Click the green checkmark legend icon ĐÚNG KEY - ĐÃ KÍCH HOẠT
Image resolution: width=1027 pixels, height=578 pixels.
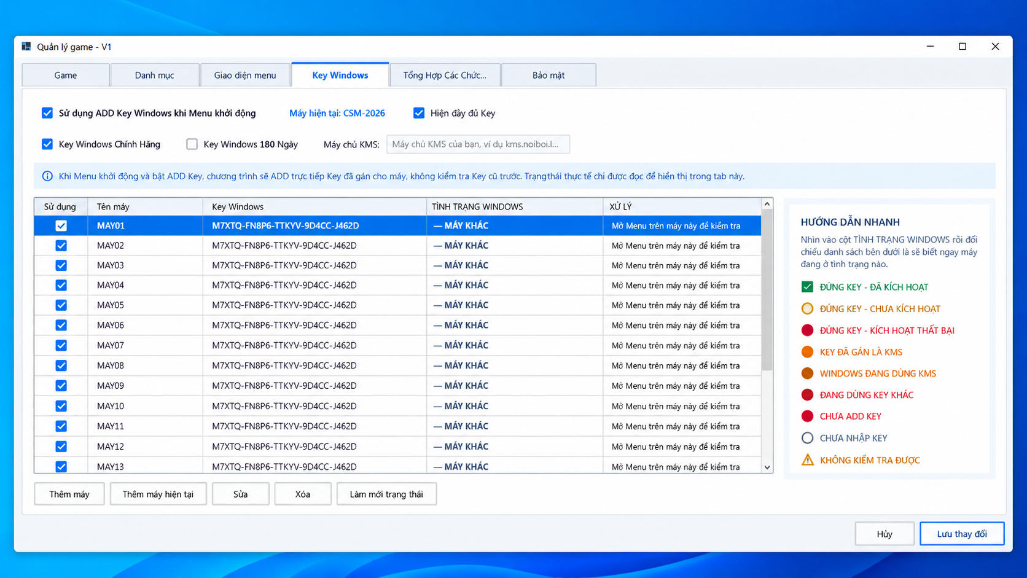pos(807,287)
